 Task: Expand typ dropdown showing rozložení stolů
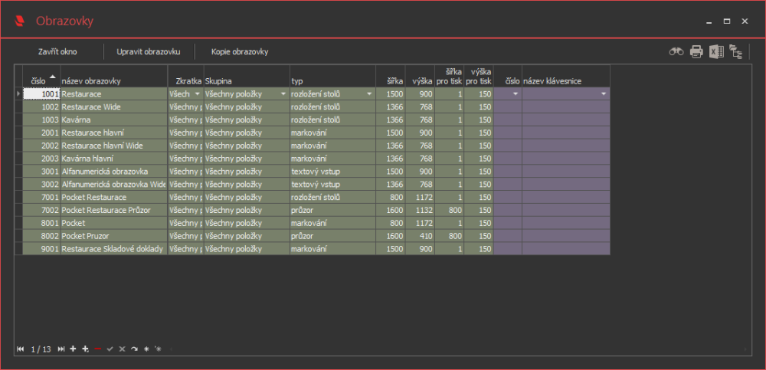[369, 94]
